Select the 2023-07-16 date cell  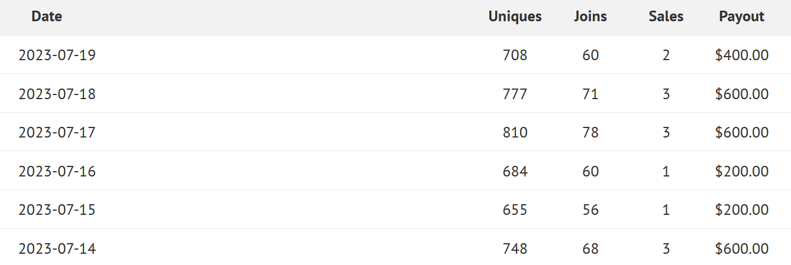57,172
